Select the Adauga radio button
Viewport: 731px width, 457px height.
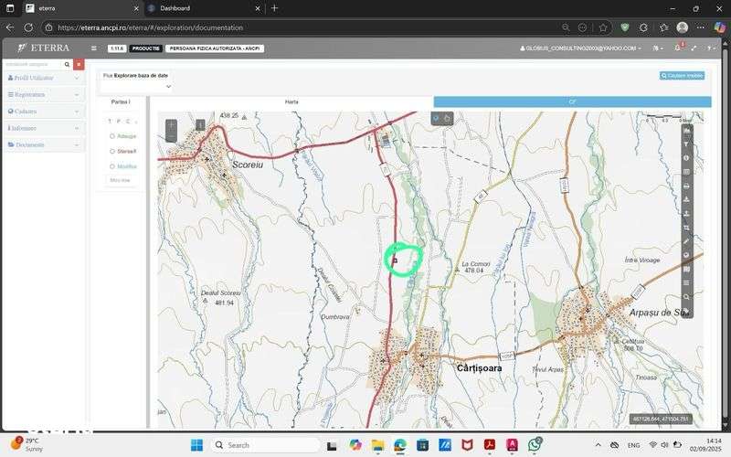(x=111, y=136)
